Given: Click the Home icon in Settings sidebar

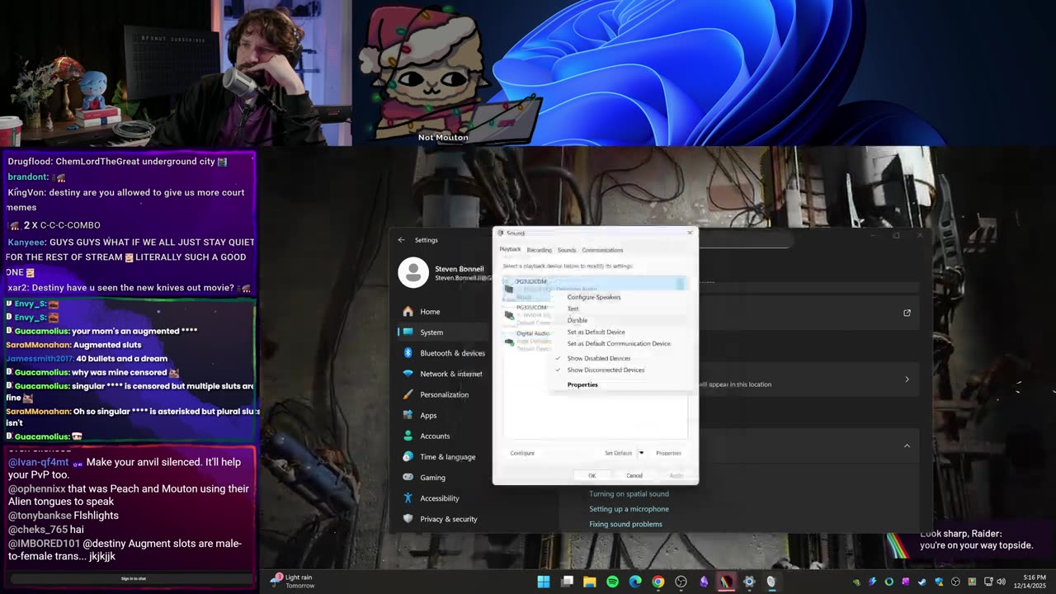Looking at the screenshot, I should click(408, 312).
